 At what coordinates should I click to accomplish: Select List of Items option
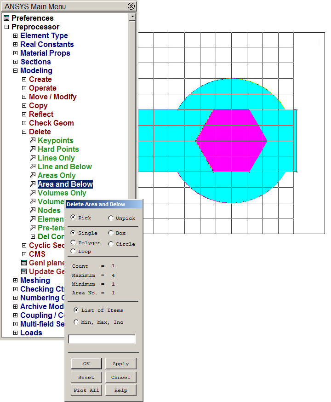pos(76,310)
